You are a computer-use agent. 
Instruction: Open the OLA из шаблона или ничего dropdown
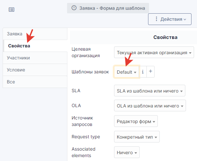150,105
